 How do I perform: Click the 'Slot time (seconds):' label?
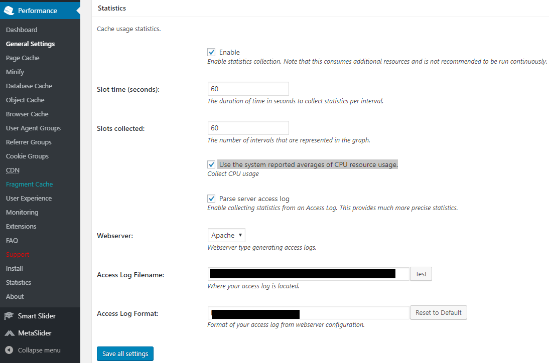[128, 89]
